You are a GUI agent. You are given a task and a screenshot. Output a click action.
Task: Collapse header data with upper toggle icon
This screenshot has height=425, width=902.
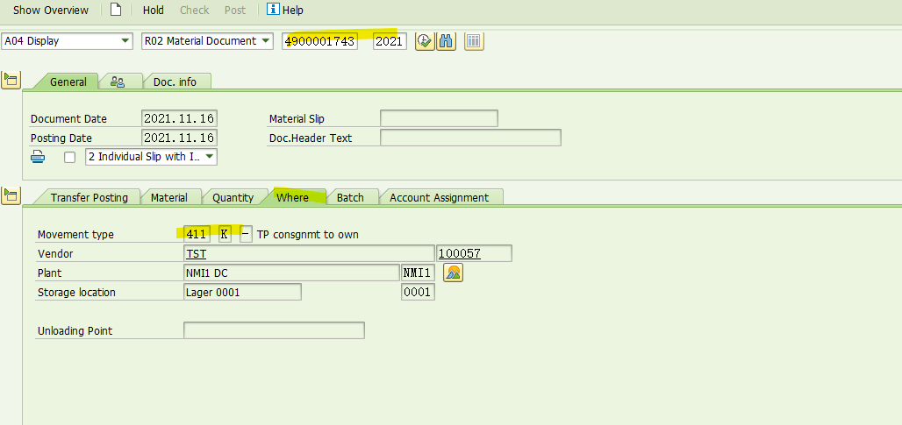11,79
